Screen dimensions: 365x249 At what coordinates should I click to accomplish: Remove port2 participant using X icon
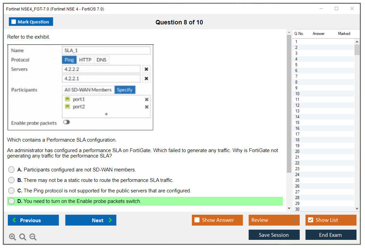click(147, 107)
